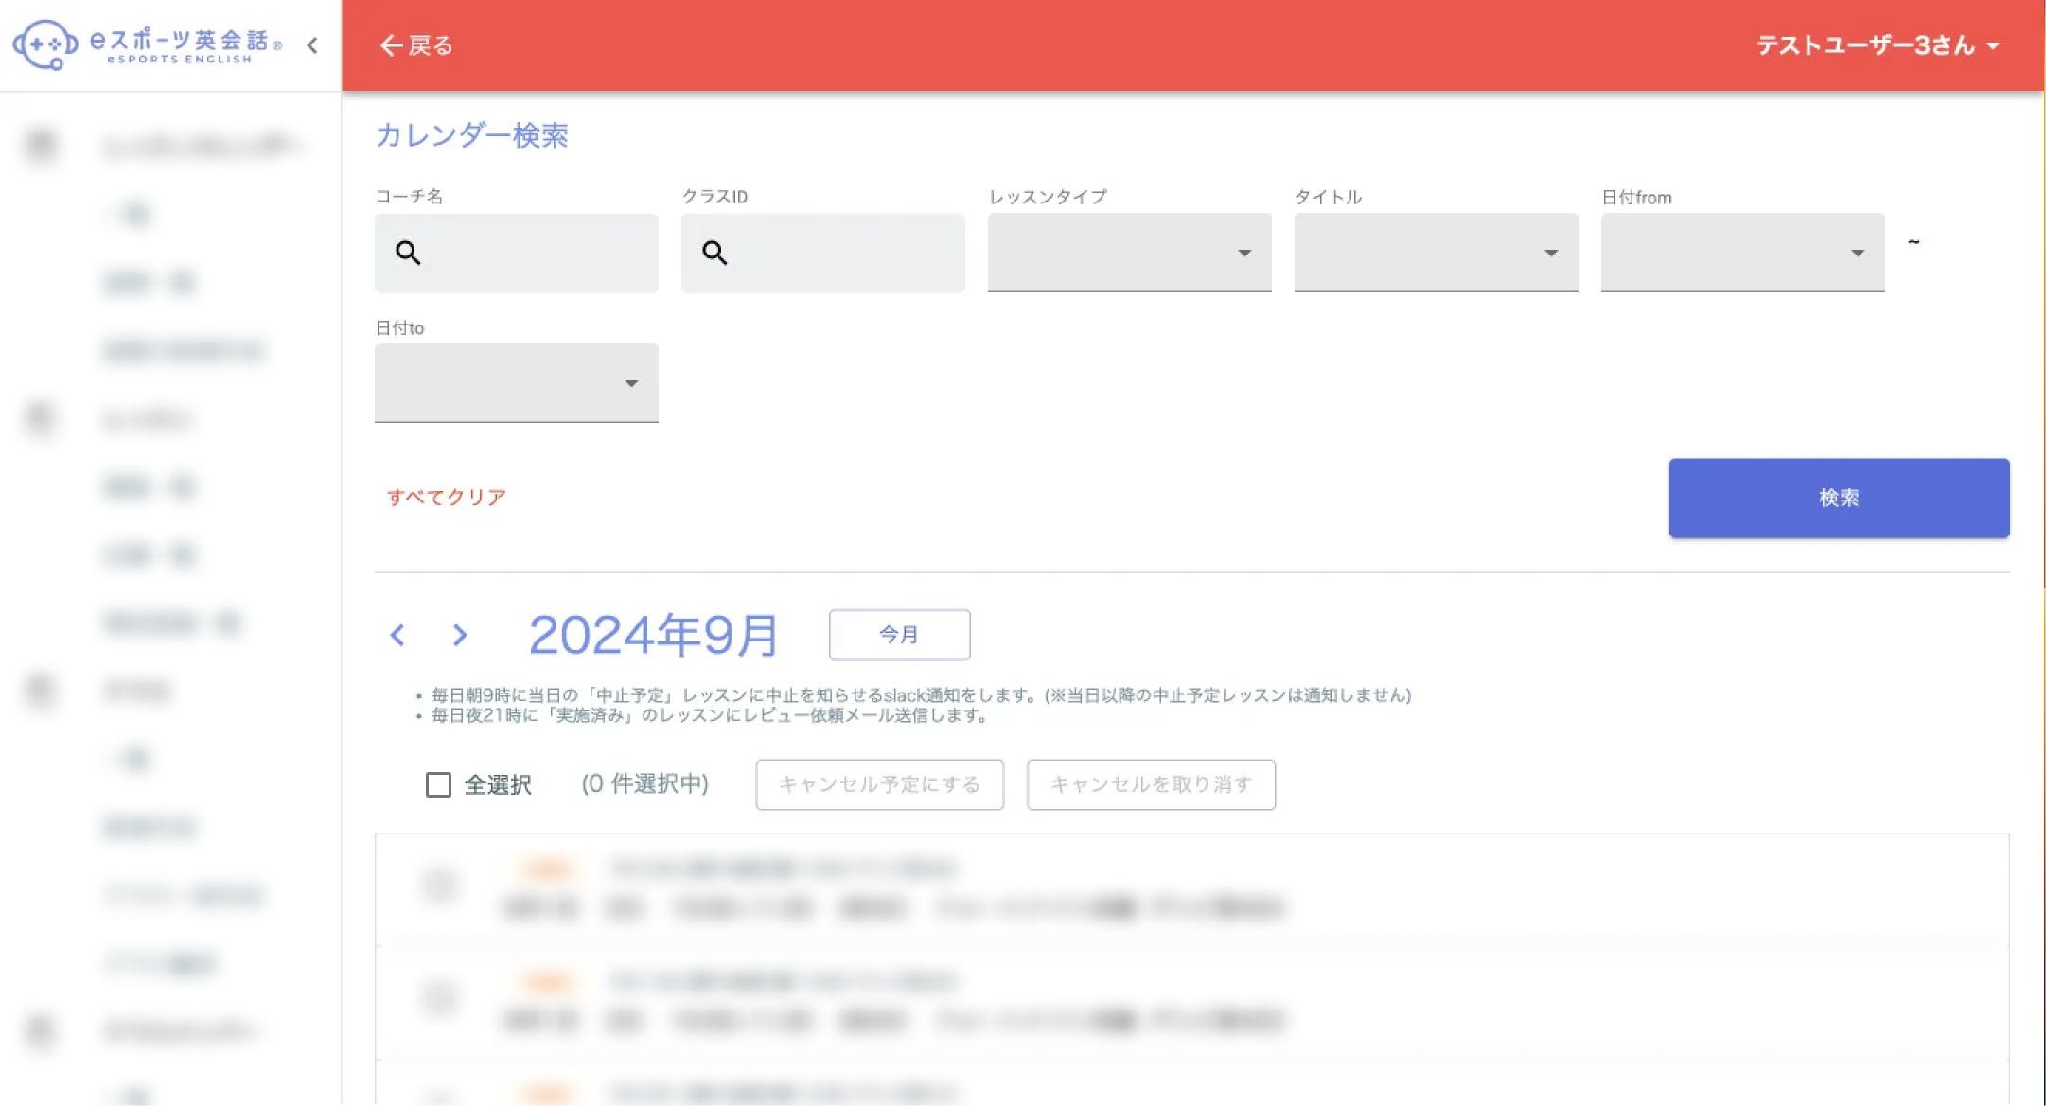The width and height of the screenshot is (2046, 1106).
Task: Tick the 全選択 checkbox
Action: pyautogui.click(x=438, y=784)
